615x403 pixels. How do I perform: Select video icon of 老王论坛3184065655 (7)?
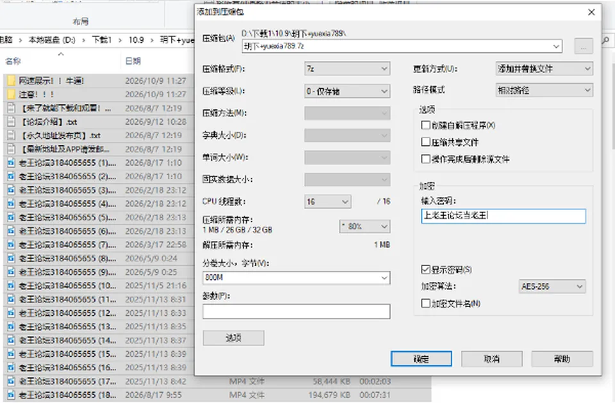pyautogui.click(x=12, y=245)
